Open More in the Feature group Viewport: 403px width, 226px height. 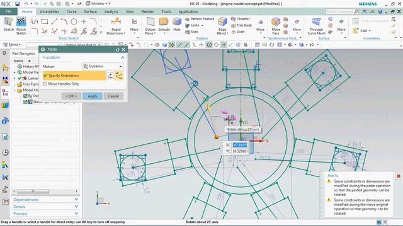click(260, 30)
